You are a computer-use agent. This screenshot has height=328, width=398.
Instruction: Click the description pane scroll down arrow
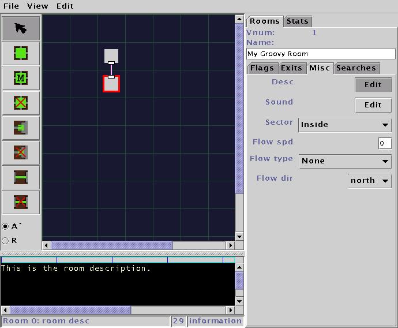point(239,301)
